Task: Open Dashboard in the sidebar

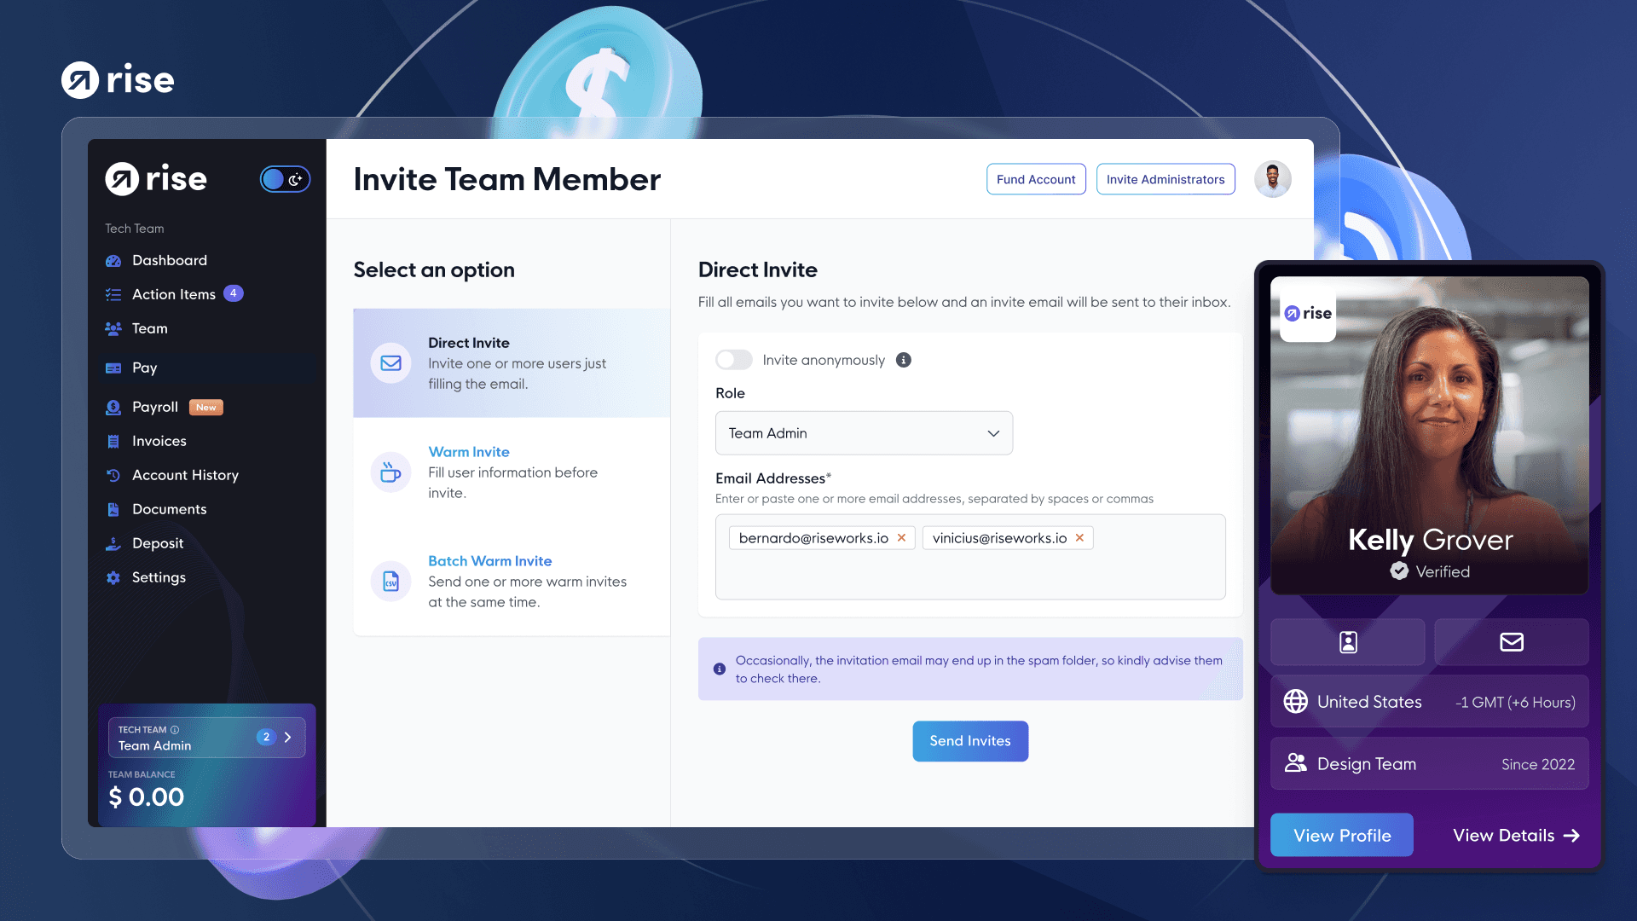Action: (170, 261)
